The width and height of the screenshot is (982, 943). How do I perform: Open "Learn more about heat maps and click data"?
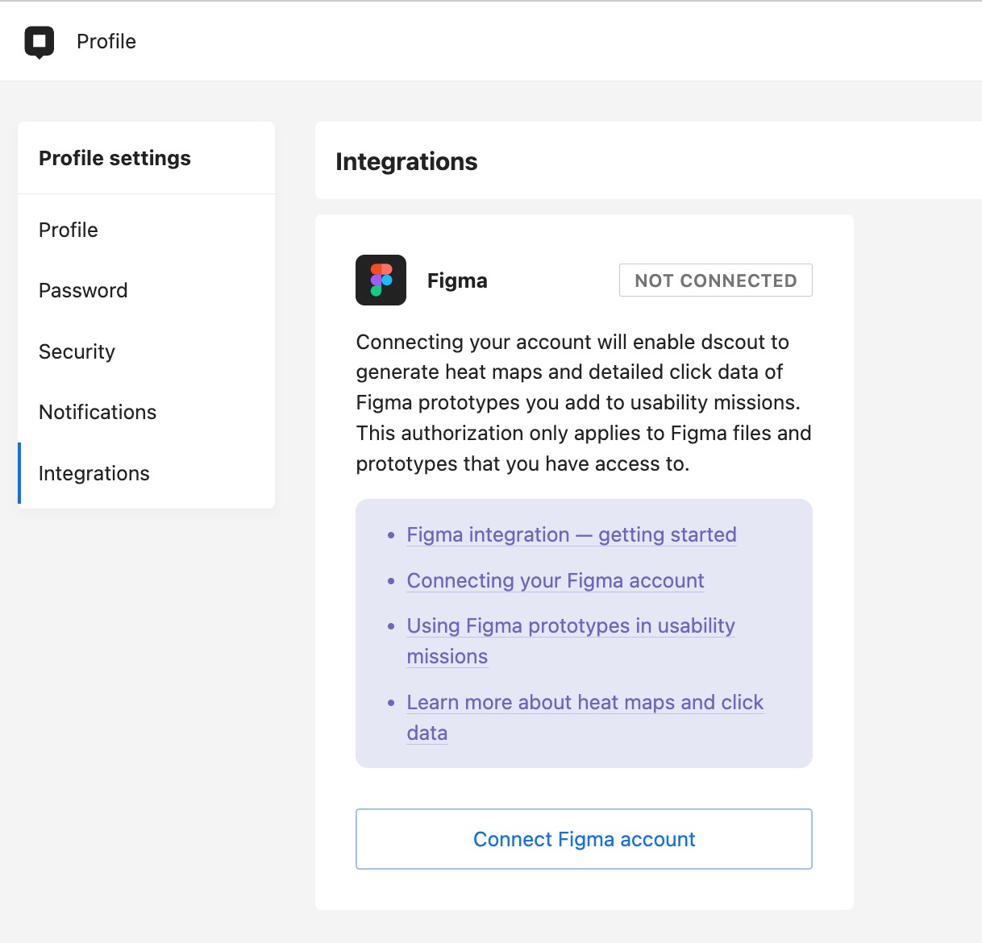coord(585,702)
